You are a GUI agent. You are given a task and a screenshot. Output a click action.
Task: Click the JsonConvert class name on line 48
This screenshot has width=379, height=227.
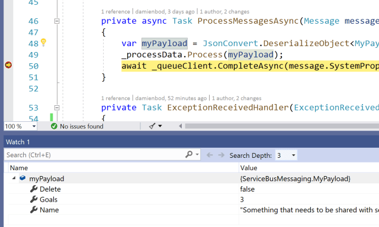click(230, 43)
